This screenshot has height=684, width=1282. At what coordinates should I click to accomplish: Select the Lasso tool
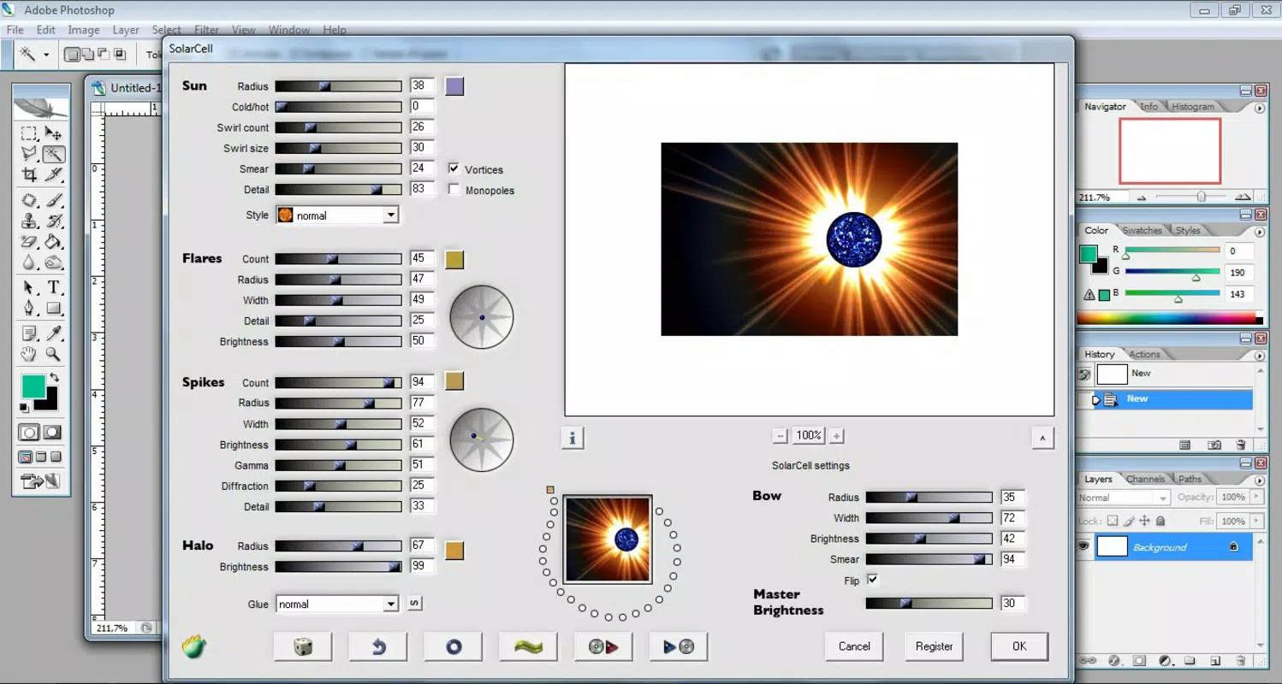(x=29, y=154)
